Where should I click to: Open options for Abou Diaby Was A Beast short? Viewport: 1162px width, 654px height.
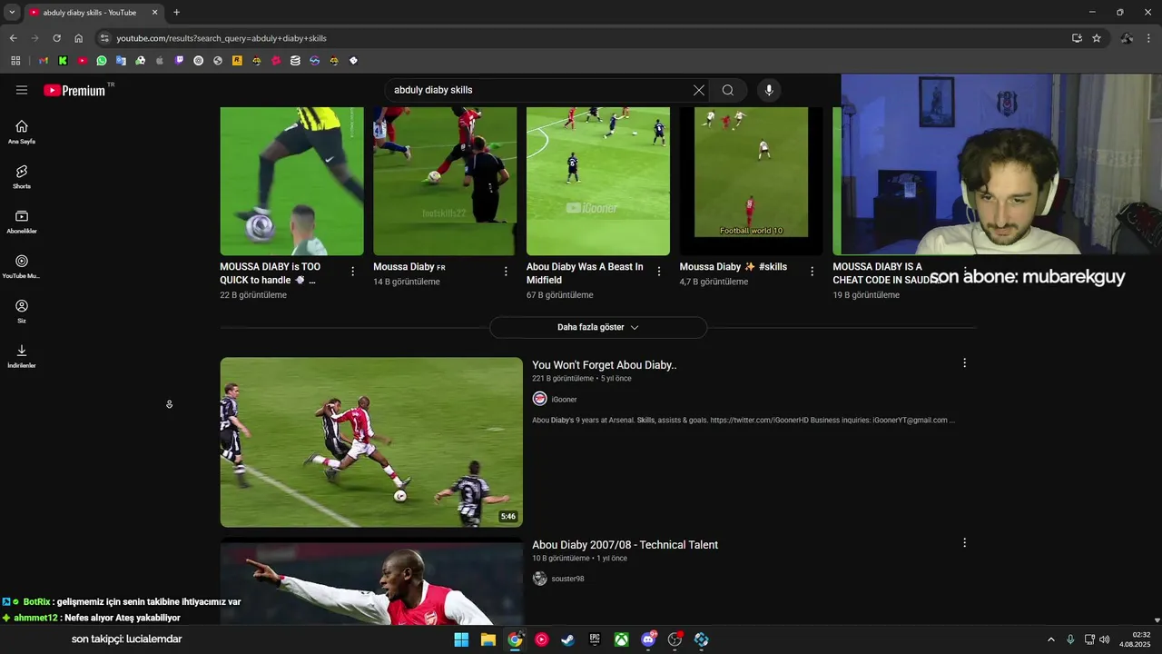pyautogui.click(x=659, y=272)
